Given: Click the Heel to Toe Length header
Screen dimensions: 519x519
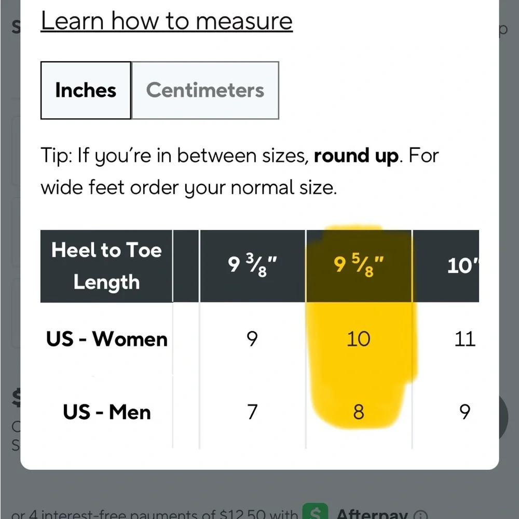Looking at the screenshot, I should (x=106, y=266).
